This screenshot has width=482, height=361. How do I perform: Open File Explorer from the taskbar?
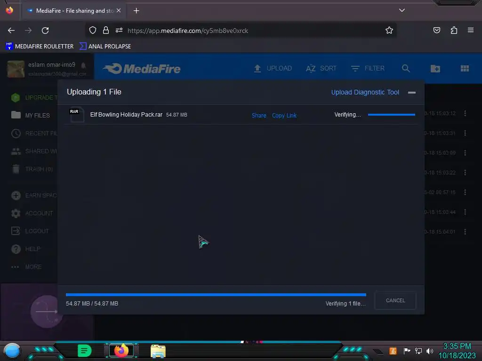[158, 351]
